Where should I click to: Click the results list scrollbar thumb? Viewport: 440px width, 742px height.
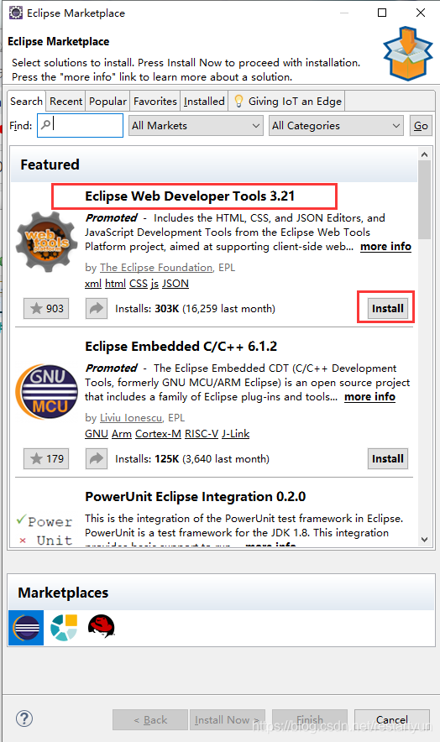click(424, 200)
